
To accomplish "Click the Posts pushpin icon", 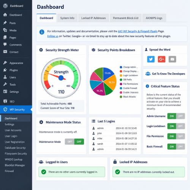I will tap(5, 23).
